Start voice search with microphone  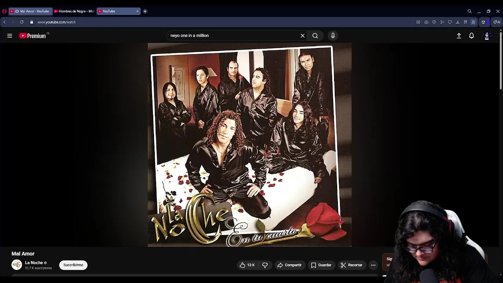(333, 36)
